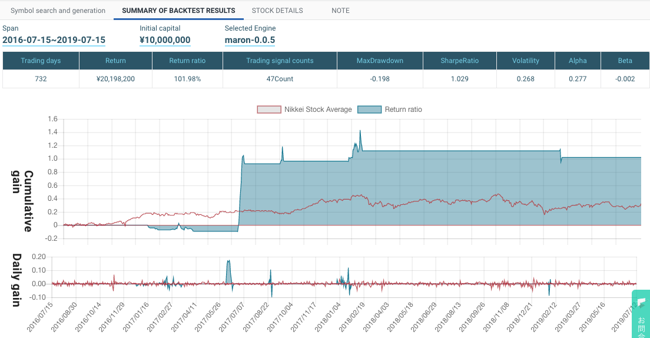The width and height of the screenshot is (650, 338).
Task: Click the 732 trading days value
Action: tap(41, 79)
